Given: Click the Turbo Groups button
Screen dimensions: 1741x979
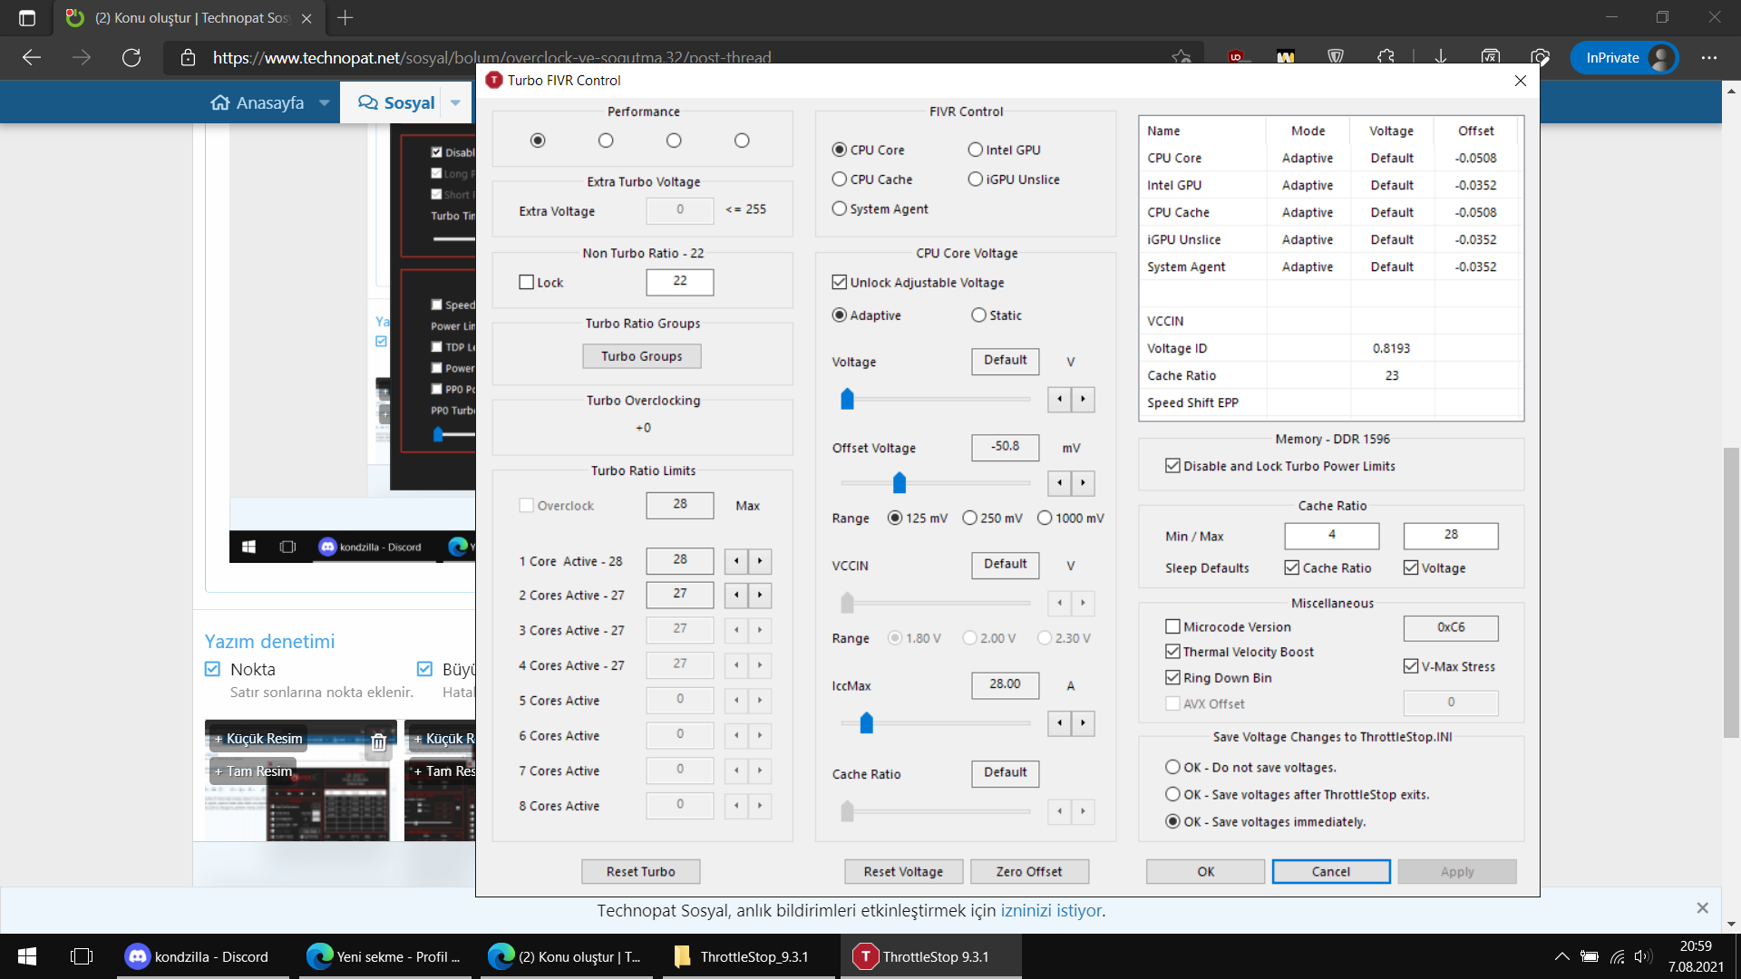Looking at the screenshot, I should [x=641, y=356].
